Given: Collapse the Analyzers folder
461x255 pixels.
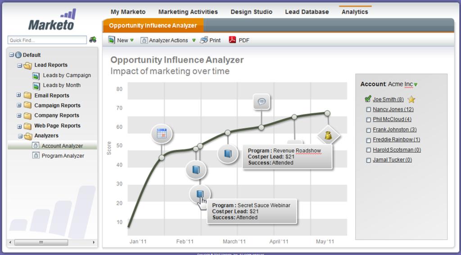Looking at the screenshot, I should point(20,136).
